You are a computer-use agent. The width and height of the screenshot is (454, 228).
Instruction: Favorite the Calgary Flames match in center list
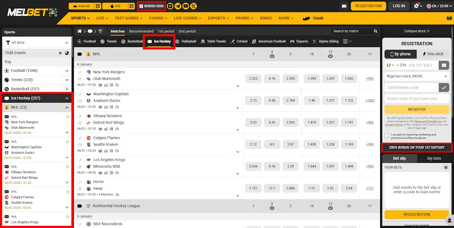coord(80,145)
